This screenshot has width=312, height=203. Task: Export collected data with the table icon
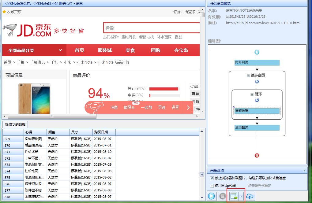coord(234,196)
